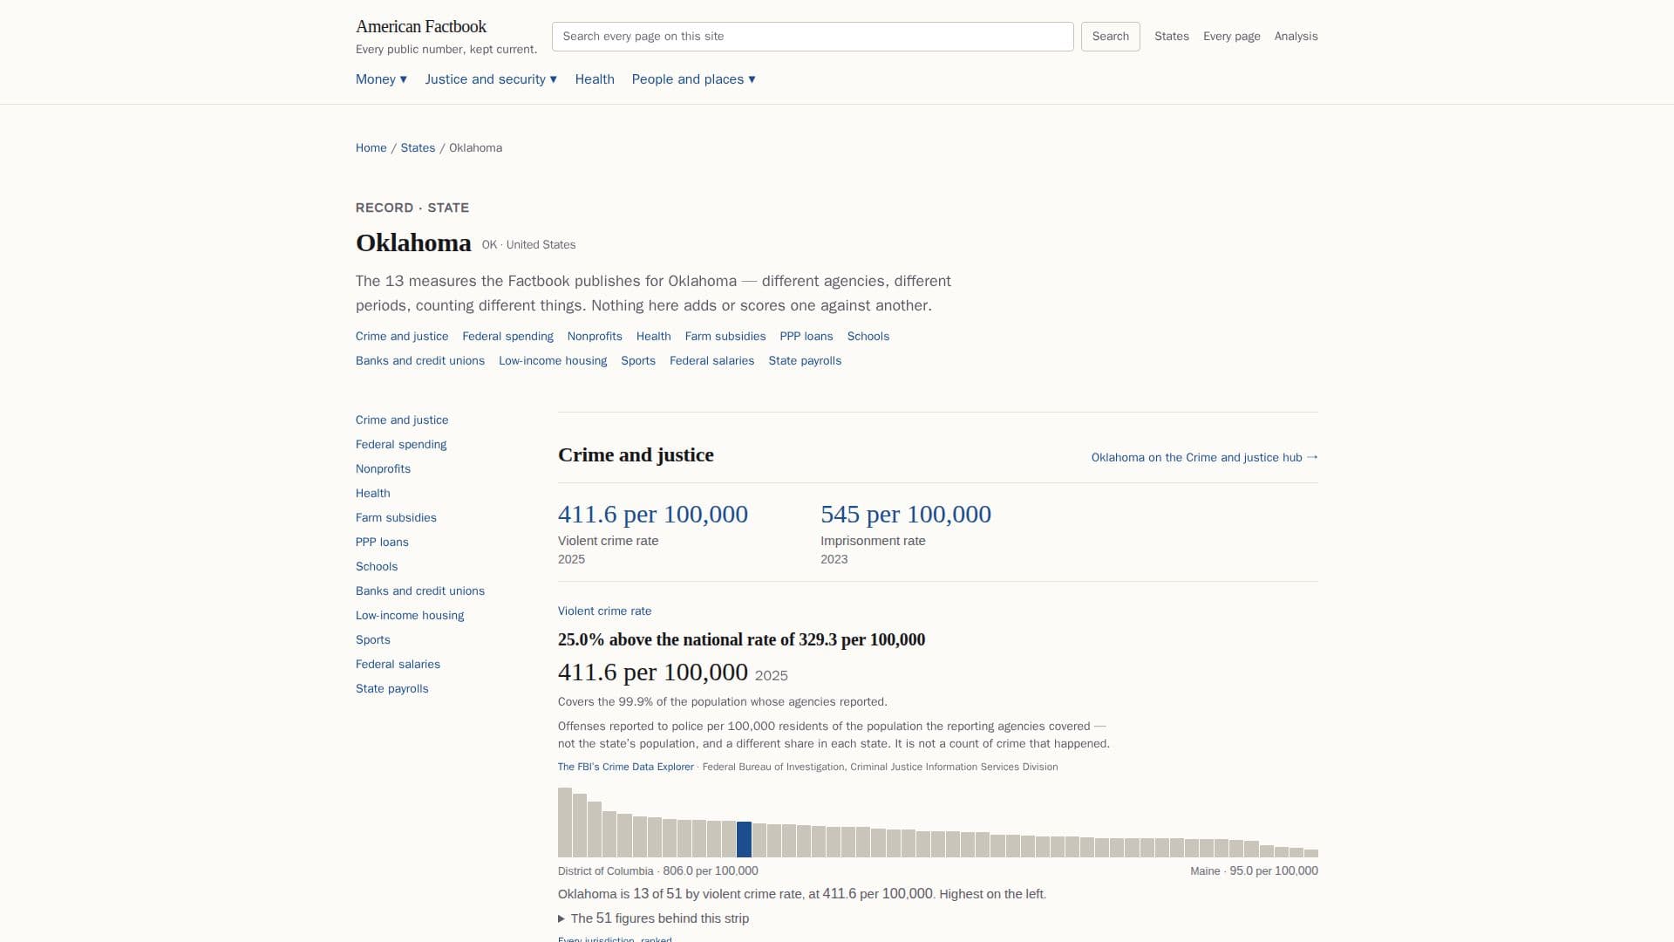This screenshot has width=1674, height=942.
Task: Open the Money dropdown menu
Action: [381, 79]
